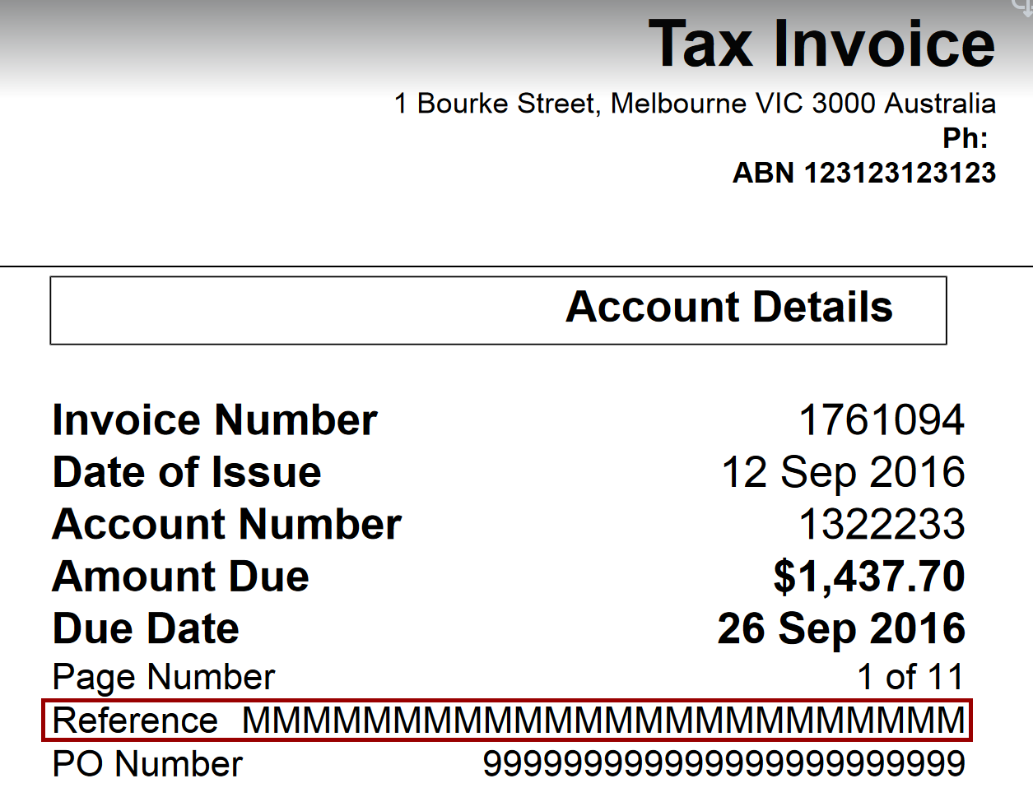Click the highlighted Reference row
1033x797 pixels.
pos(507,721)
